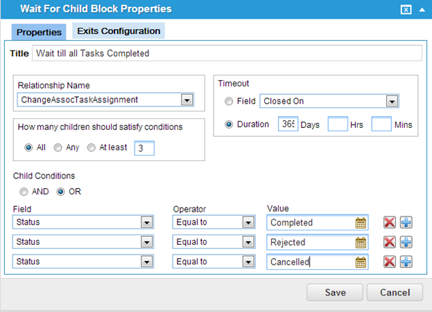Switch to the Exits Configuration tab
432x312 pixels.
117,31
